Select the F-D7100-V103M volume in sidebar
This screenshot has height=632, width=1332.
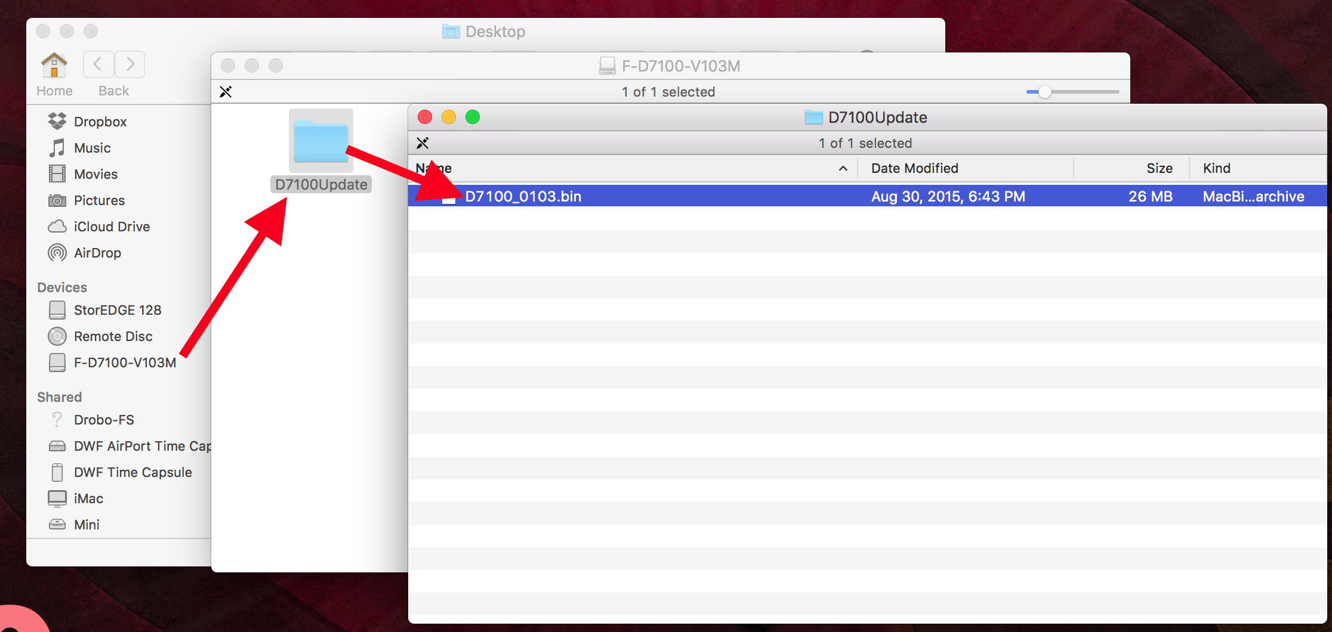(112, 363)
